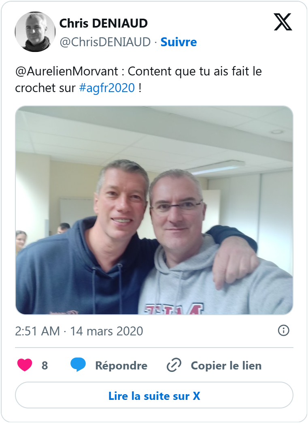Open the @AurelienMorvant mention

pyautogui.click(x=67, y=71)
